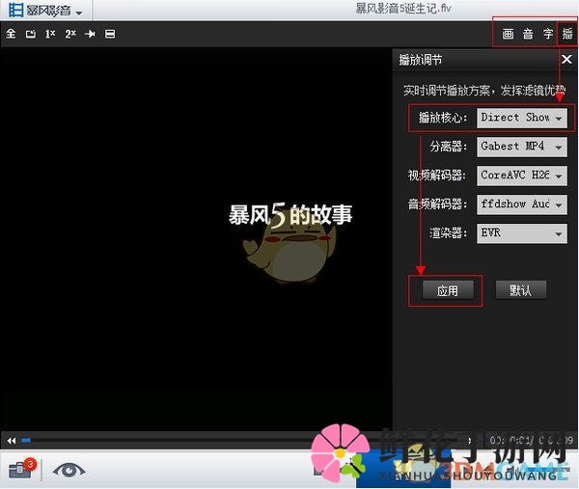Expand the 音频解码器 ffdshow dropdown
This screenshot has width=579, height=489.
click(522, 204)
